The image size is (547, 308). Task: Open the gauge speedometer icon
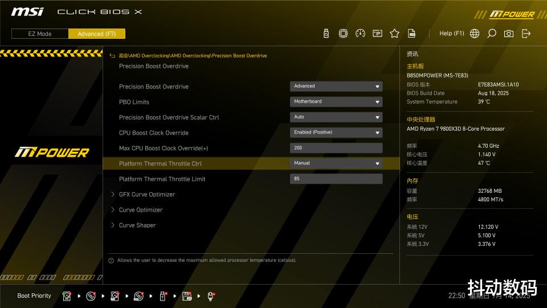360,34
